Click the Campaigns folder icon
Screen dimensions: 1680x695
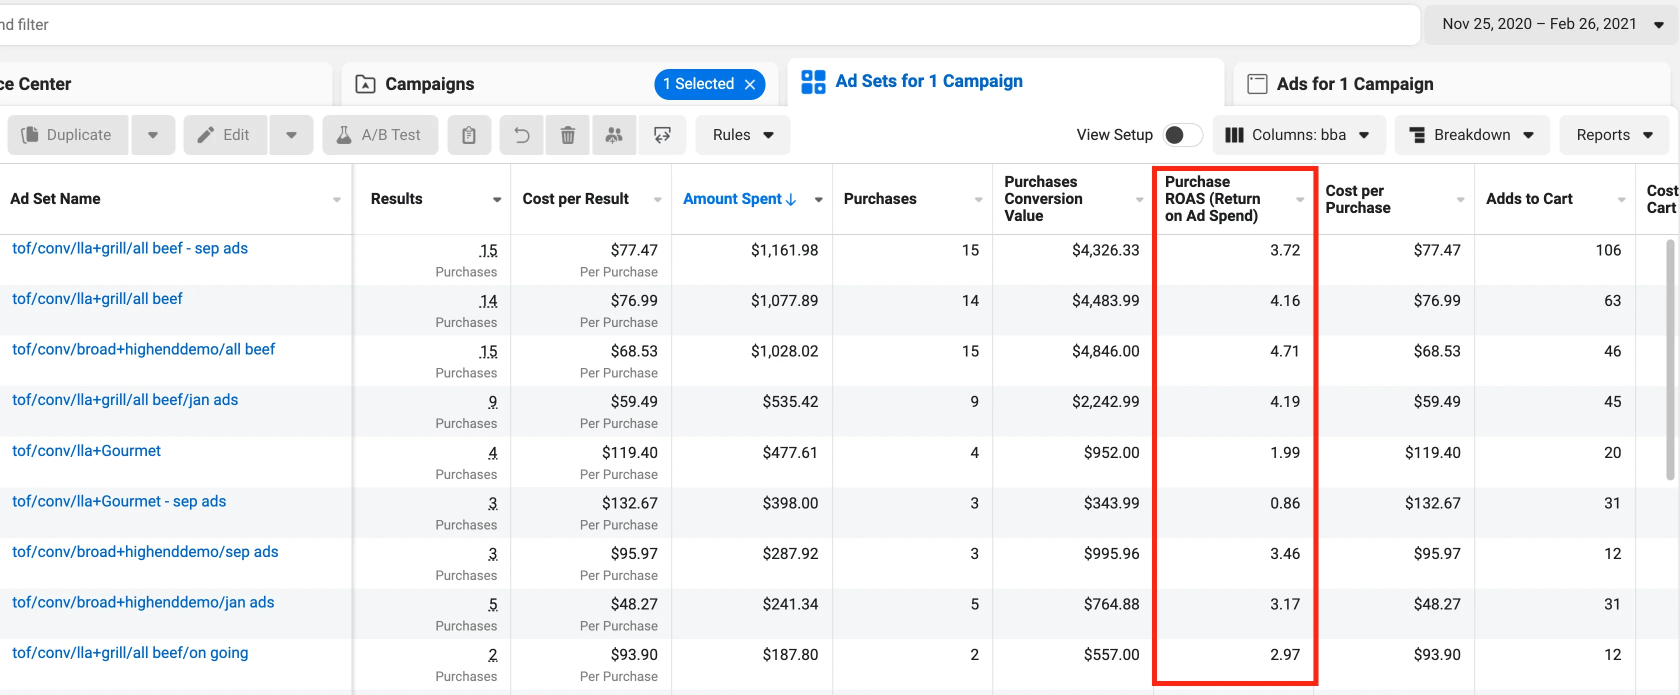365,84
